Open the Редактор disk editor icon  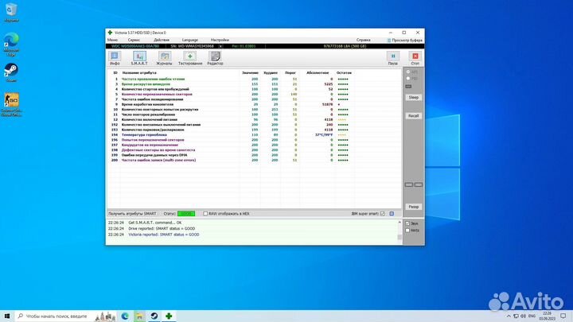point(215,58)
